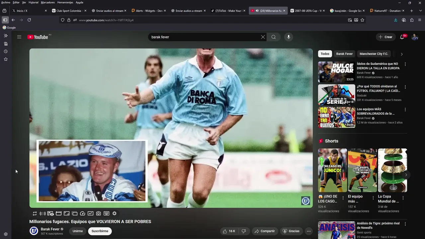The image size is (425, 239).
Task: Select the Todos filter chip
Action: [325, 54]
